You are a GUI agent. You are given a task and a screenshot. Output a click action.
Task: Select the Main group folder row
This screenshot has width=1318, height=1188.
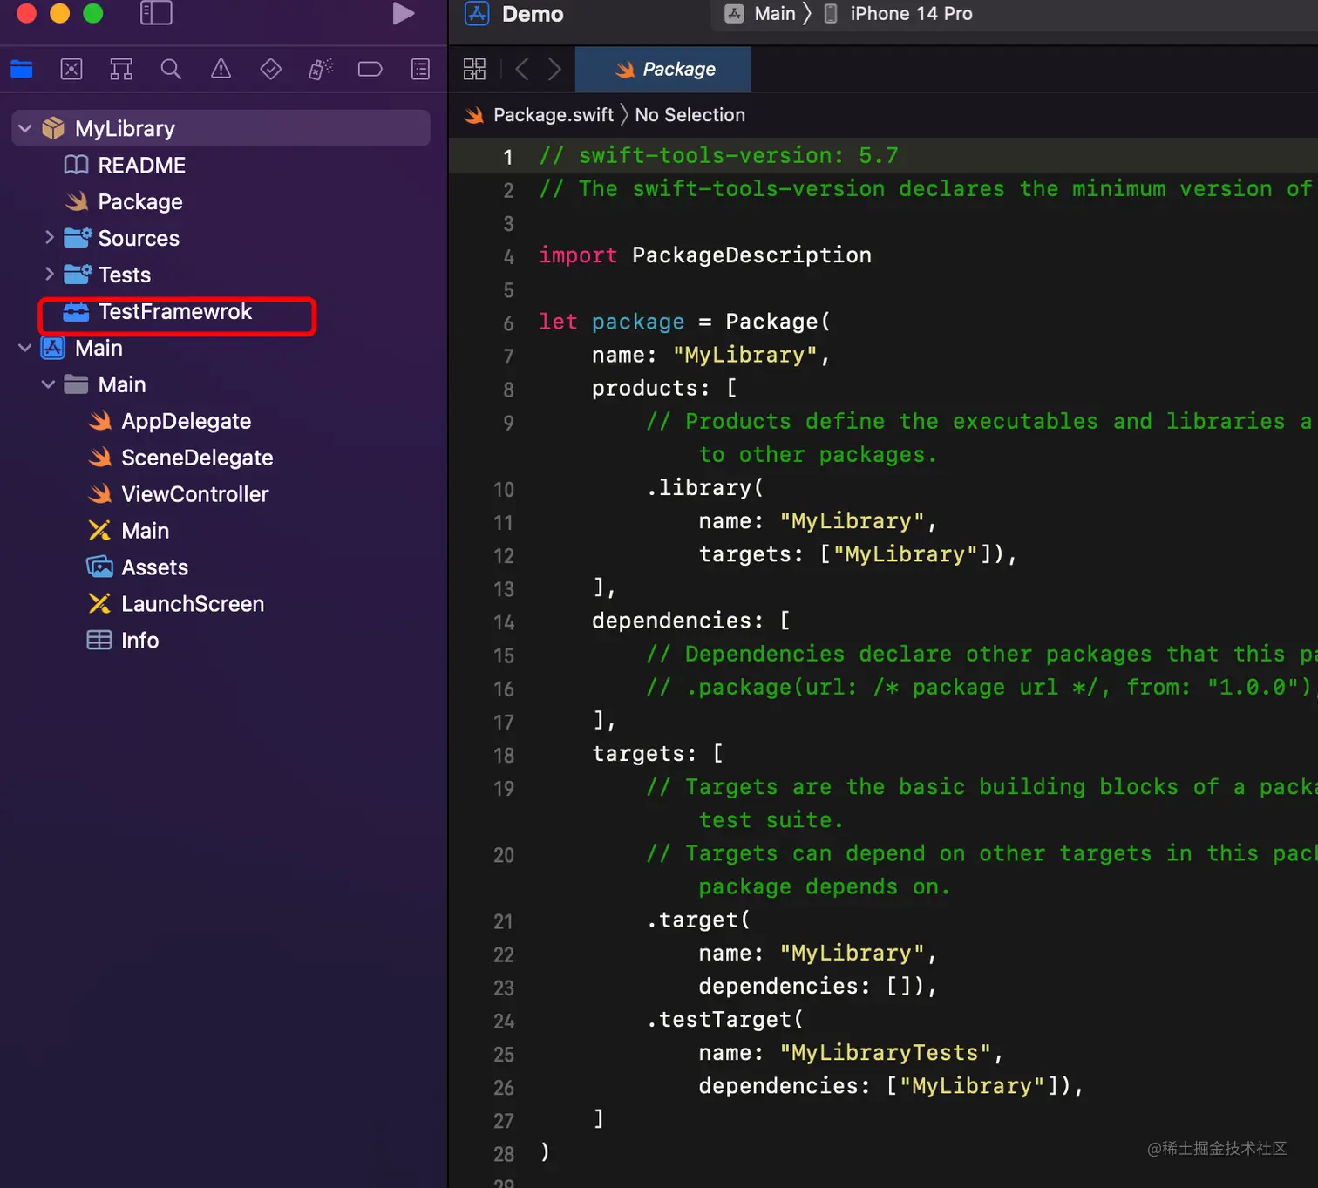click(x=122, y=384)
